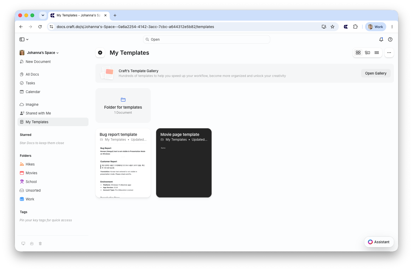
Task: Open All Docs in sidebar
Action: pyautogui.click(x=53, y=74)
